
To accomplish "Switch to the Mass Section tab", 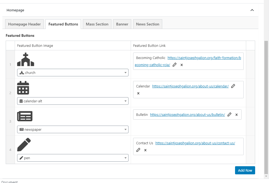I will point(97,24).
